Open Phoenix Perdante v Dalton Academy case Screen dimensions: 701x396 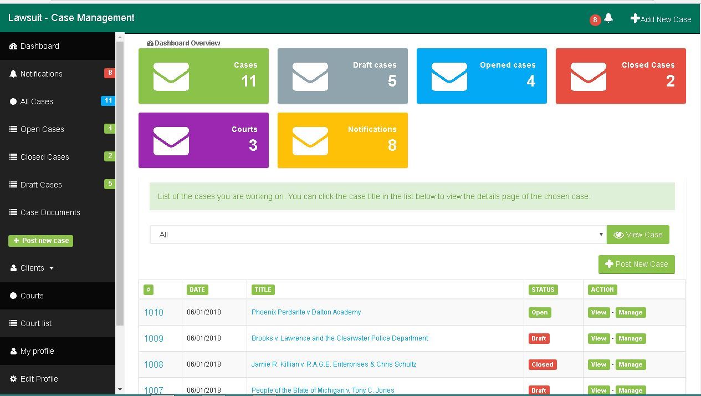[306, 312]
